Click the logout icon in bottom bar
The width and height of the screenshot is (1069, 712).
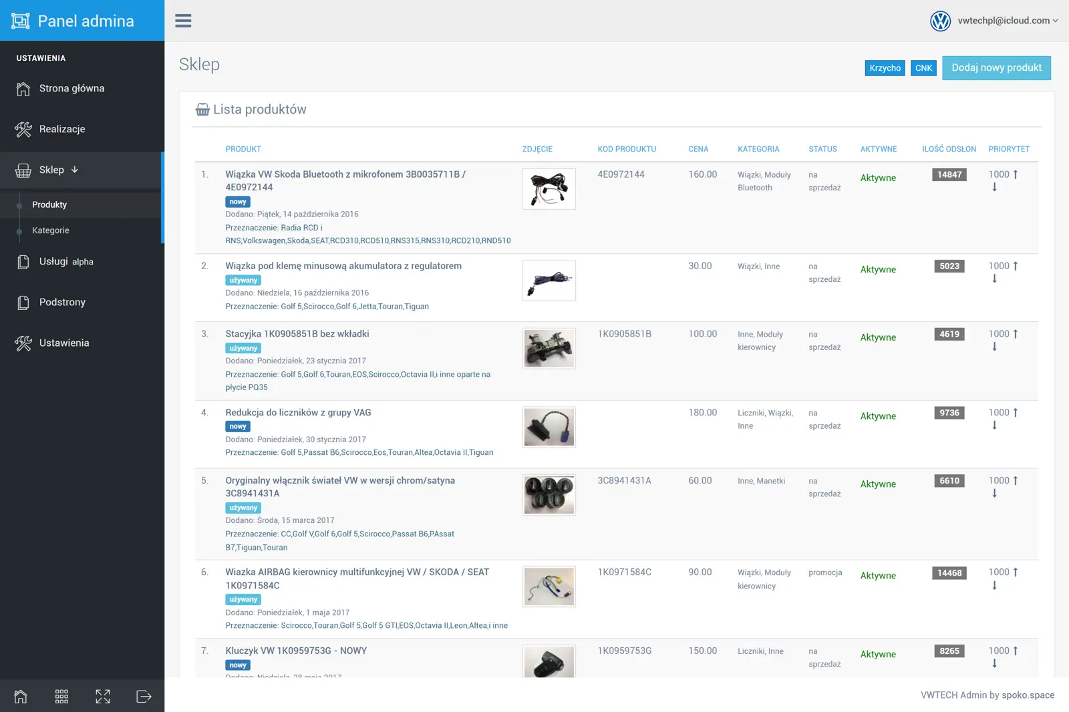click(x=144, y=697)
